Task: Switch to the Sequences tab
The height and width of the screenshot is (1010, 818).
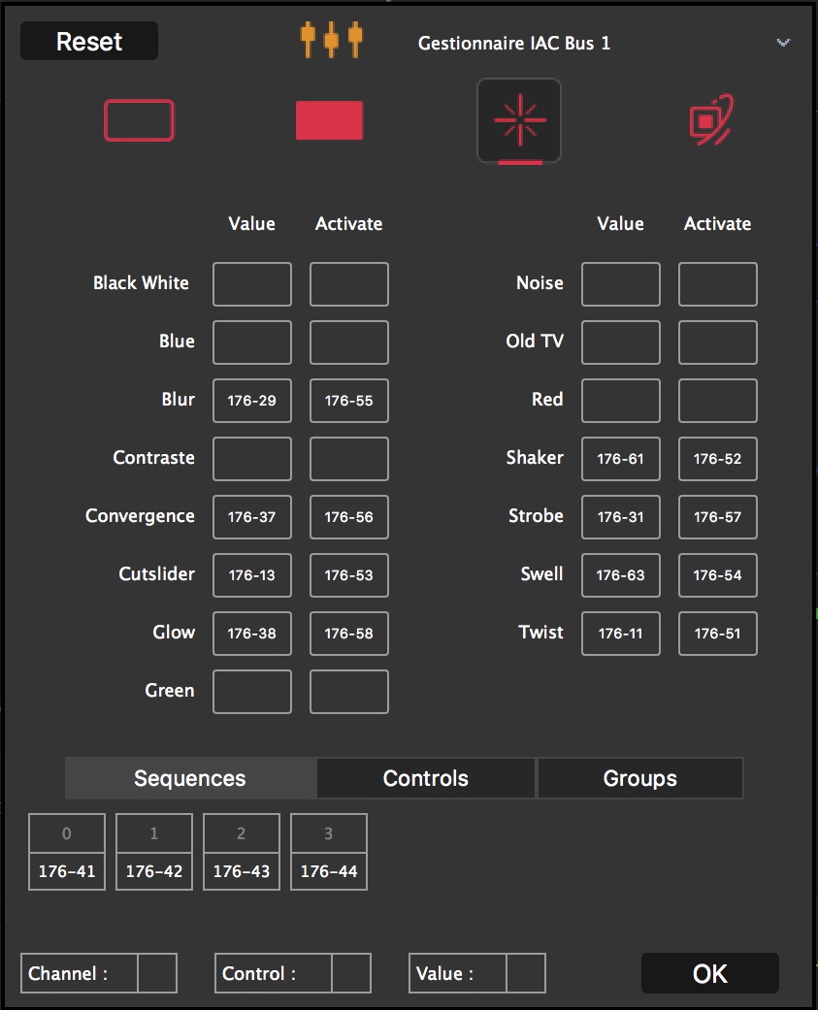Action: coord(190,778)
